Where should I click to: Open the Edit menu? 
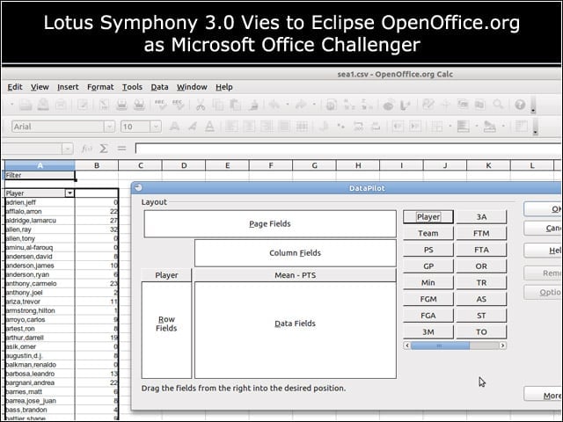[15, 87]
